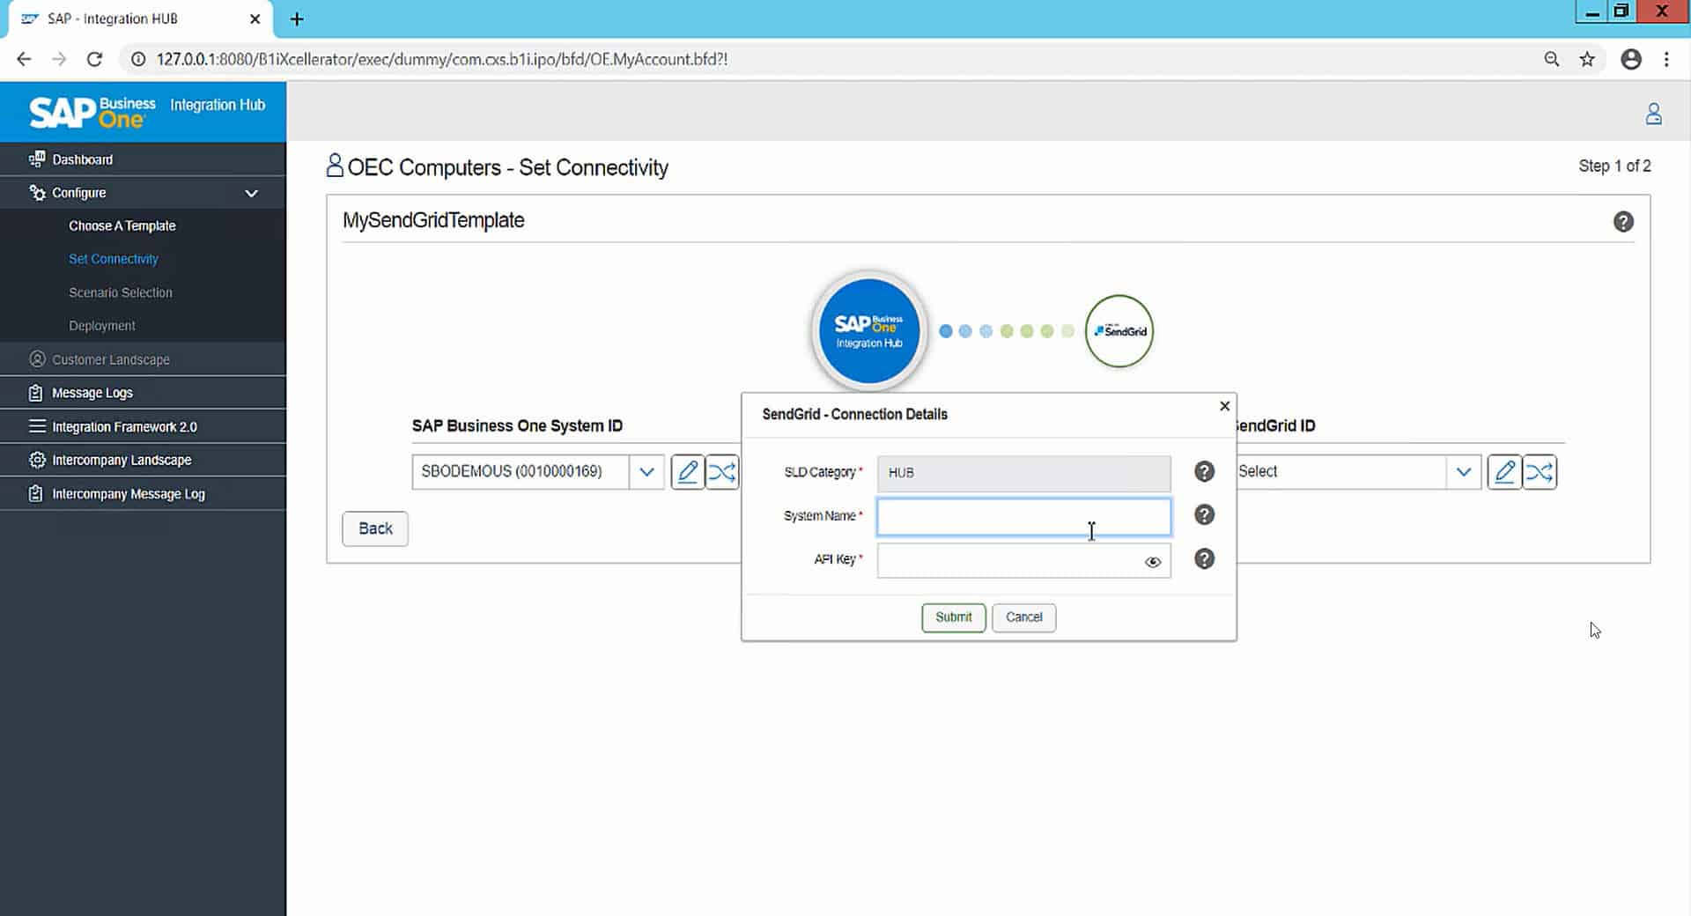1691x916 pixels.
Task: Click the swap icon beside SendGrid ID
Action: click(x=1540, y=472)
